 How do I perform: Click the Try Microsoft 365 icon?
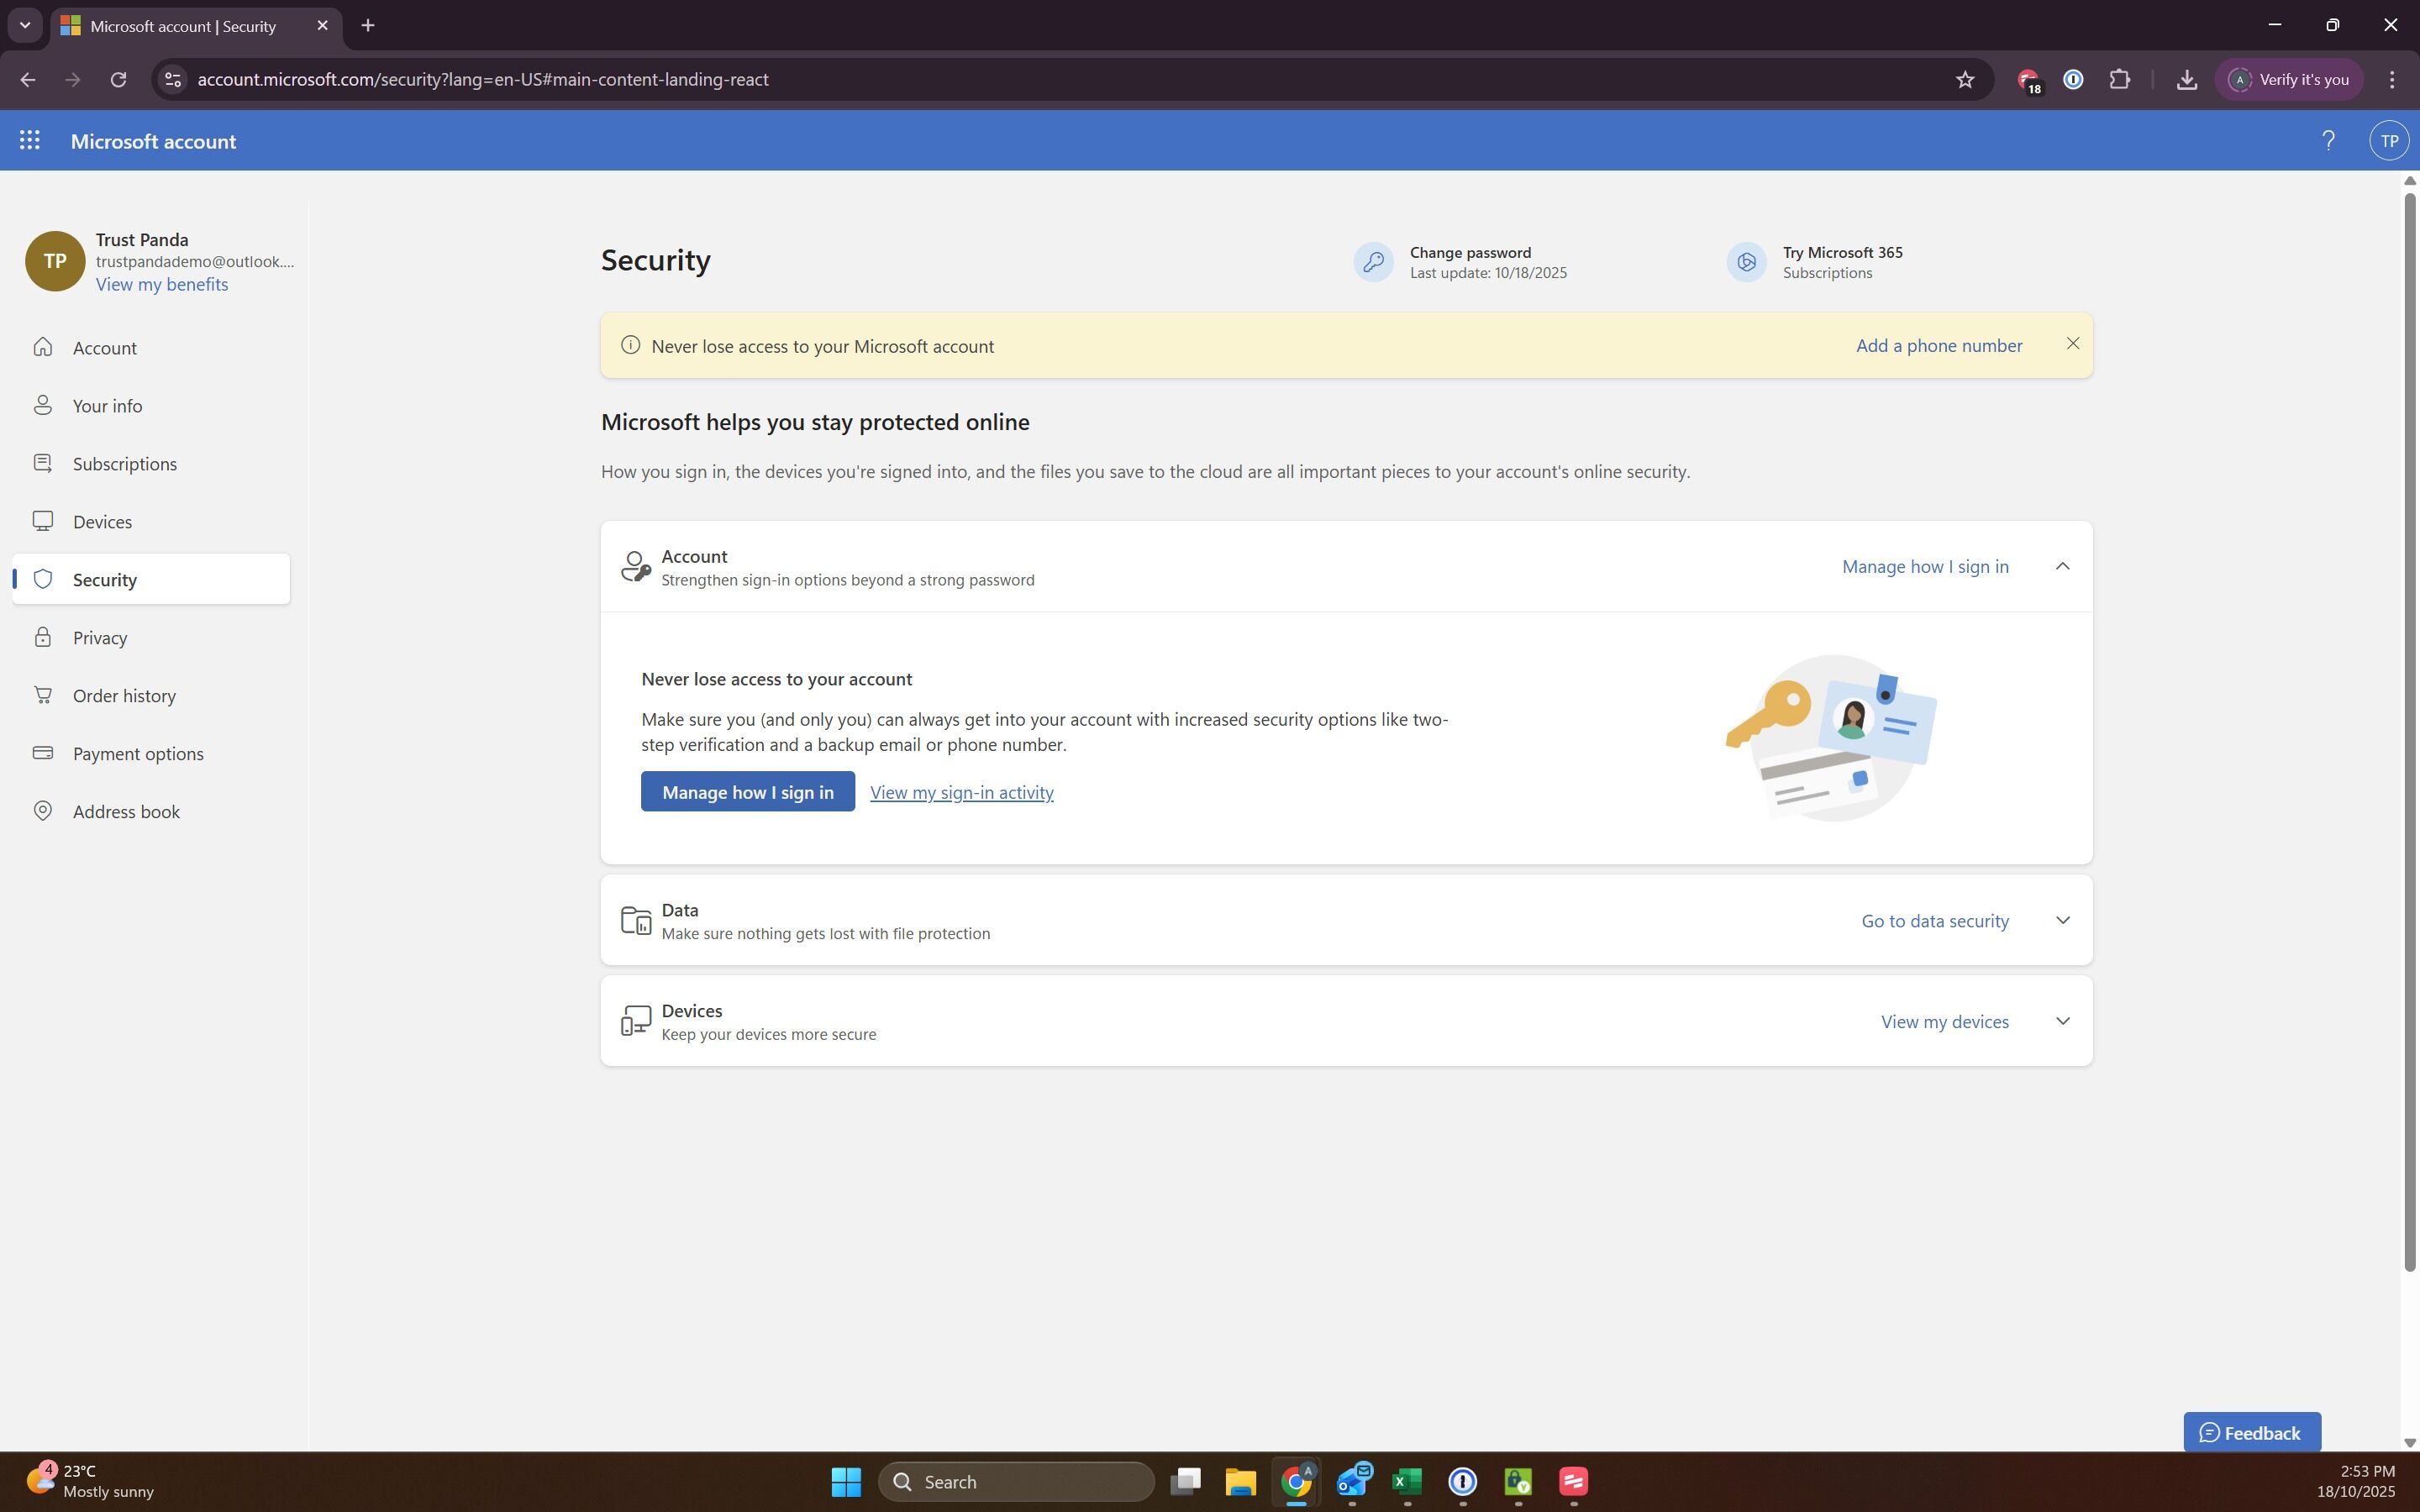(1746, 262)
